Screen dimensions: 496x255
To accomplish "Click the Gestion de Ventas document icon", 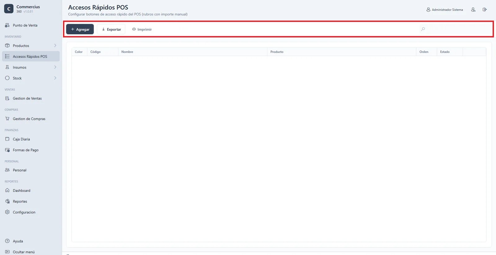I will (x=7, y=99).
